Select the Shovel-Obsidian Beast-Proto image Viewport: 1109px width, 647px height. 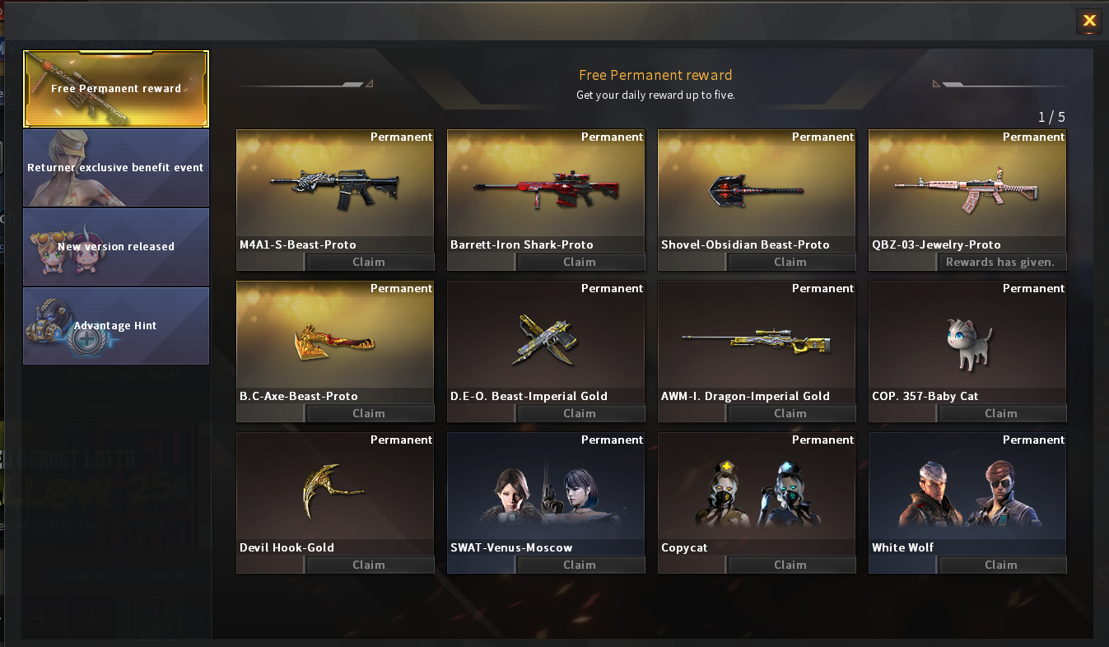756,191
